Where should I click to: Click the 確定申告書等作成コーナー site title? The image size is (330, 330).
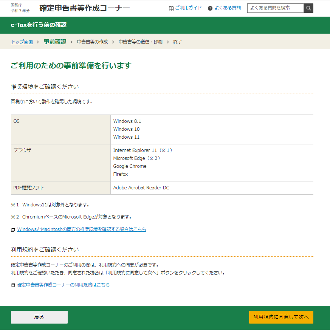tap(85, 8)
